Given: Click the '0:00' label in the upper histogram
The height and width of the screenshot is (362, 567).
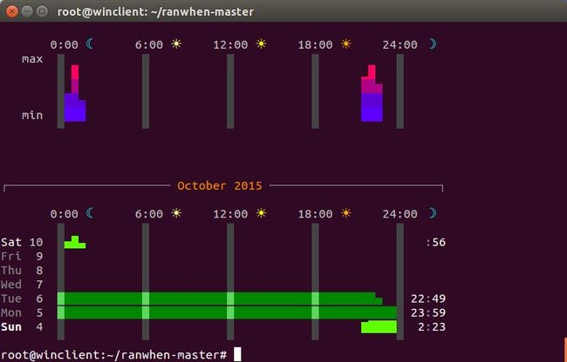Looking at the screenshot, I should pyautogui.click(x=64, y=44).
